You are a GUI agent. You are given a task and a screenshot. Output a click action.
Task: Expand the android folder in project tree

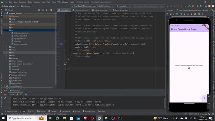(7, 22)
